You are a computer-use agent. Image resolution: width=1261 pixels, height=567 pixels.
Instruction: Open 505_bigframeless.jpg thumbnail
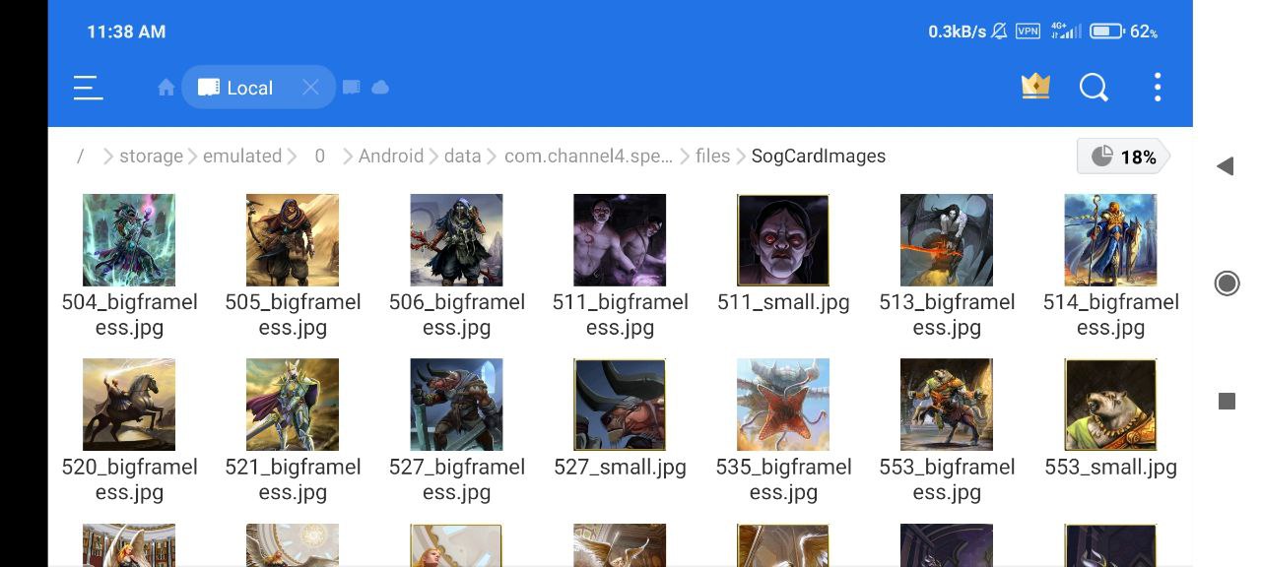(x=293, y=240)
